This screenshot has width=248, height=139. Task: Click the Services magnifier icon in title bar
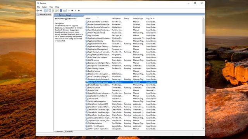[38, 3]
